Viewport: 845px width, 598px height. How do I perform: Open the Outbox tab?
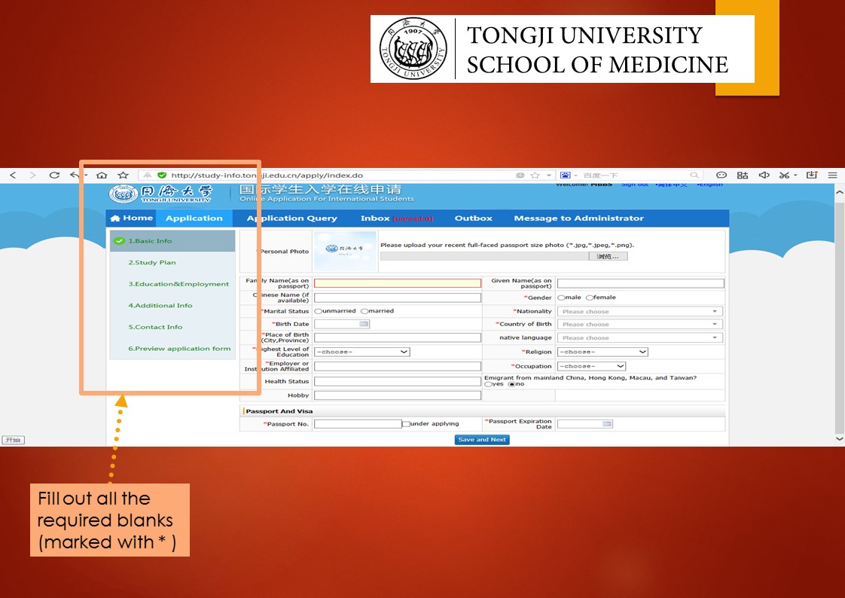[473, 218]
